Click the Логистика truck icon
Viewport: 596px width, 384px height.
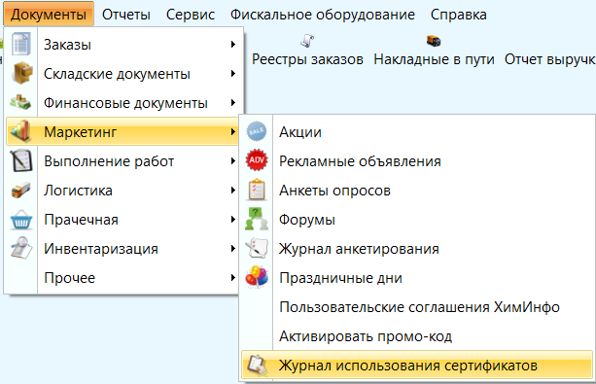[20, 191]
